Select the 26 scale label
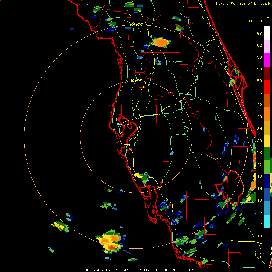 [x=260, y=153]
